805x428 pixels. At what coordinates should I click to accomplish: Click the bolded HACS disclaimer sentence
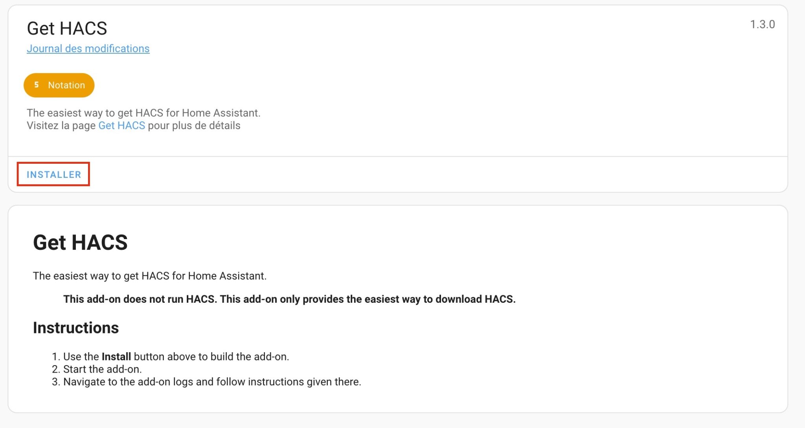point(290,299)
